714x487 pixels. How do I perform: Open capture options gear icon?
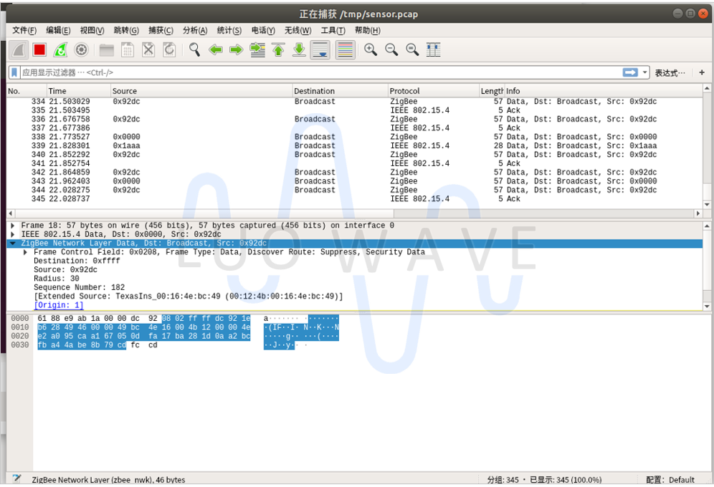pos(81,49)
